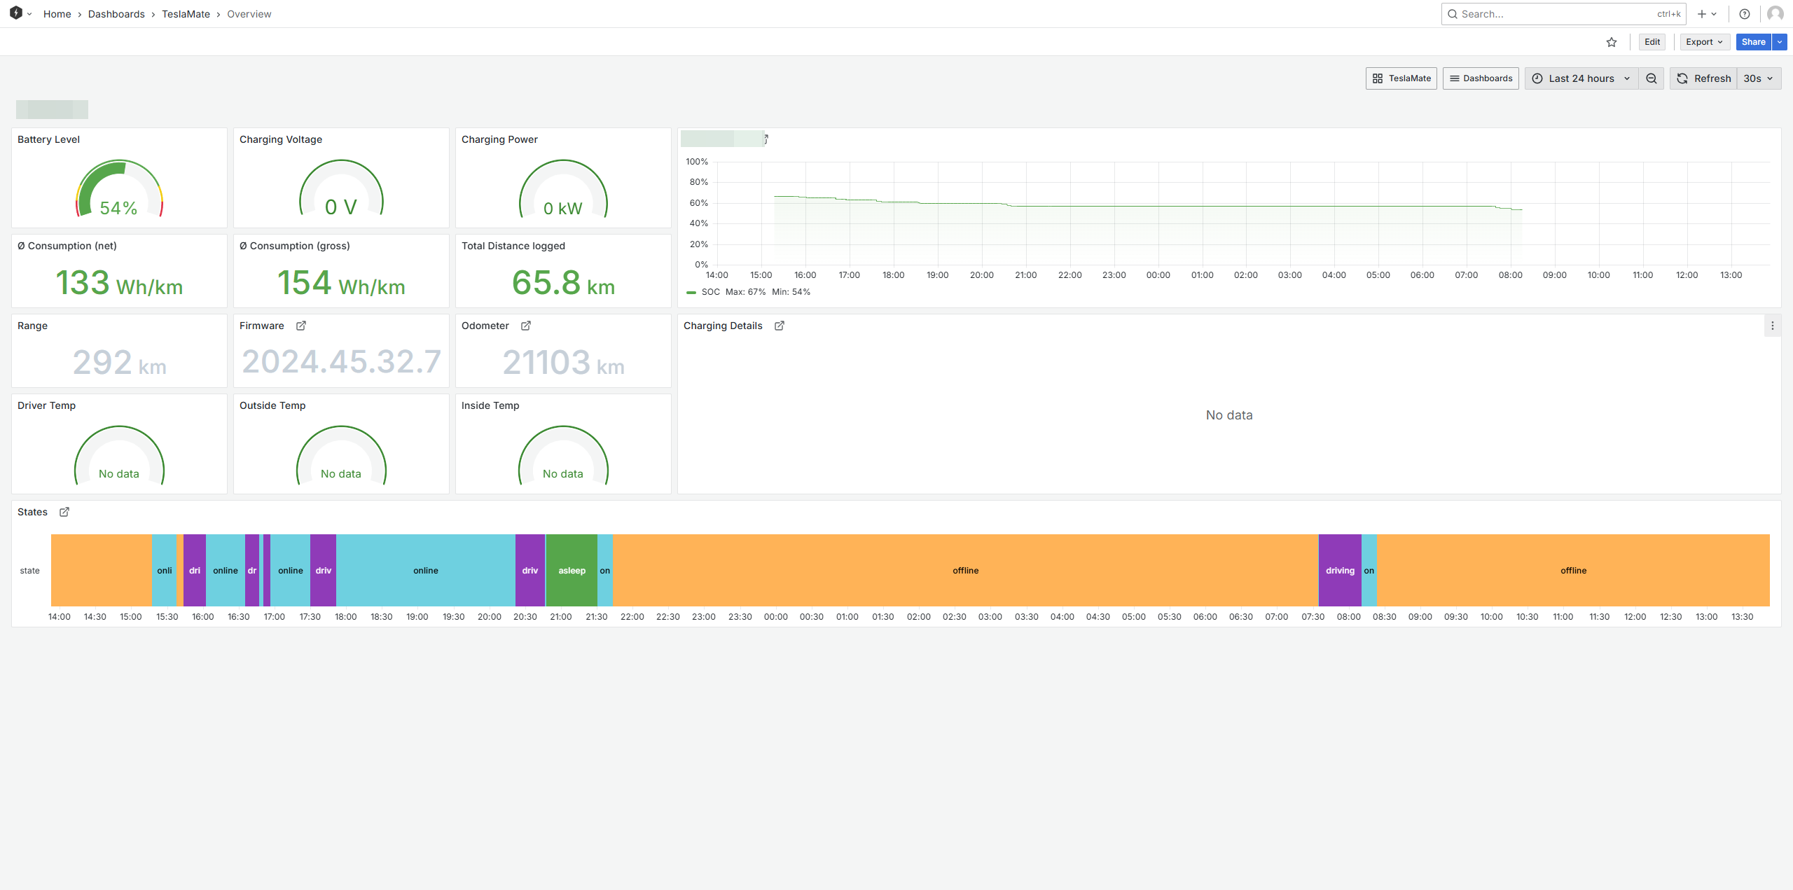Star this dashboard as favorite

click(x=1612, y=42)
